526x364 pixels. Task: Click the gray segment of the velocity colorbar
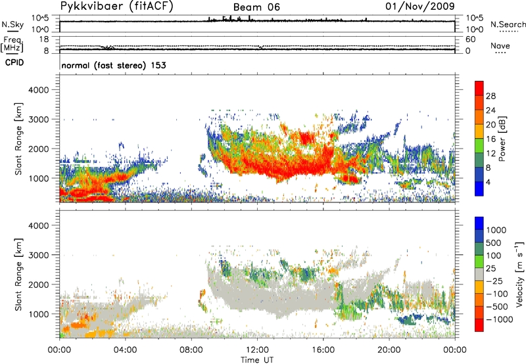click(x=479, y=274)
